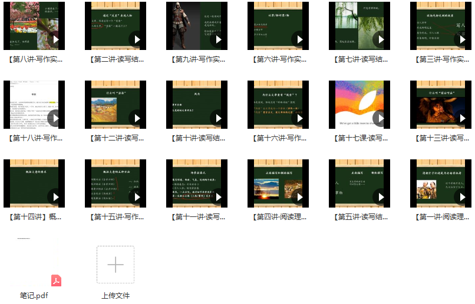Play the 第四讲·阅读理 video thumbnail

pos(278,183)
